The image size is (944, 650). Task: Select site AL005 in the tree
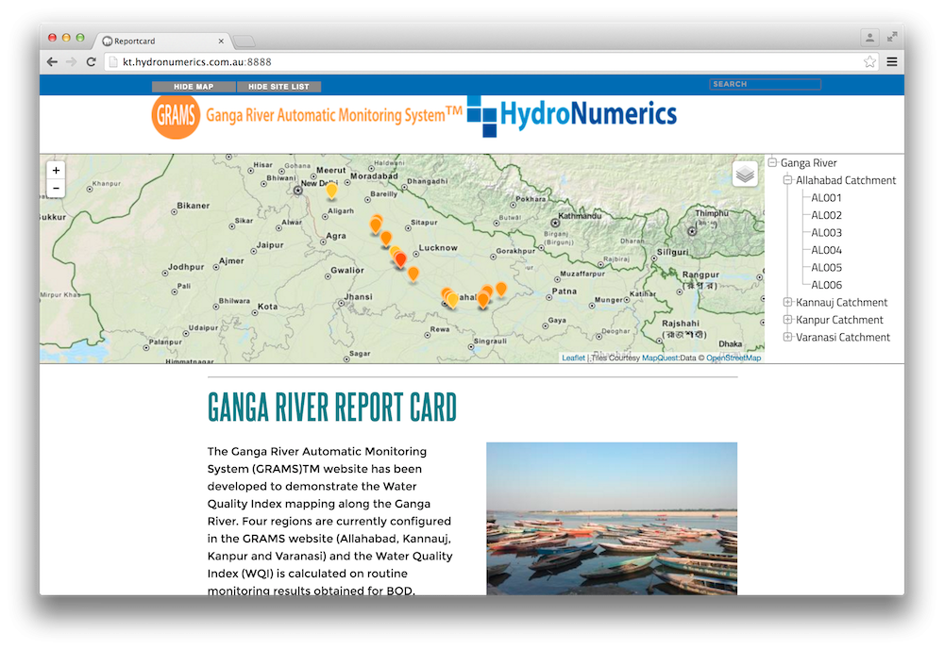coord(826,267)
